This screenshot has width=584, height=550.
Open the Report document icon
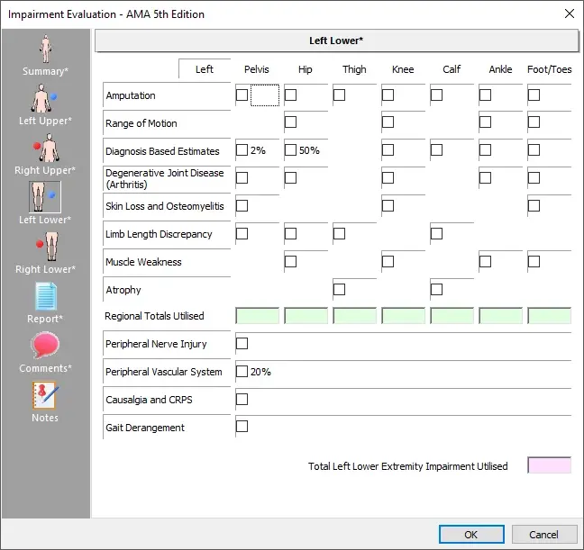click(x=46, y=296)
